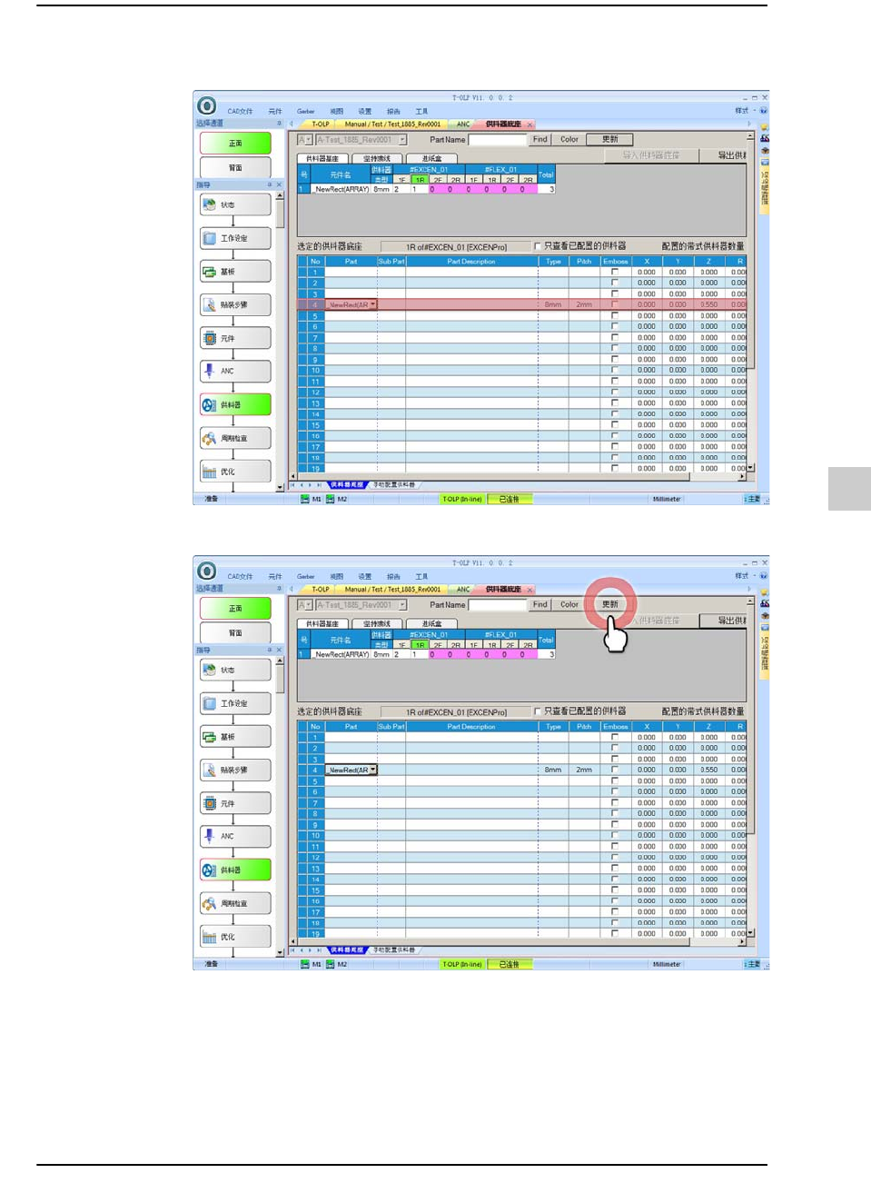Open 元件 step icon in lower screenshot

pos(210,803)
